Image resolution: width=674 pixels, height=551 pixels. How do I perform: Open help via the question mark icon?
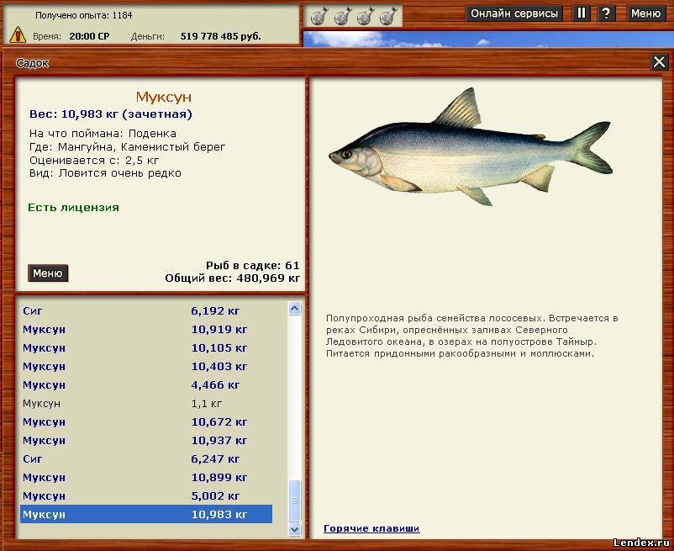[605, 13]
